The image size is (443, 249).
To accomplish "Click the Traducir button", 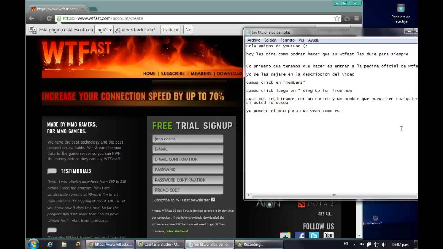I will tap(170, 30).
